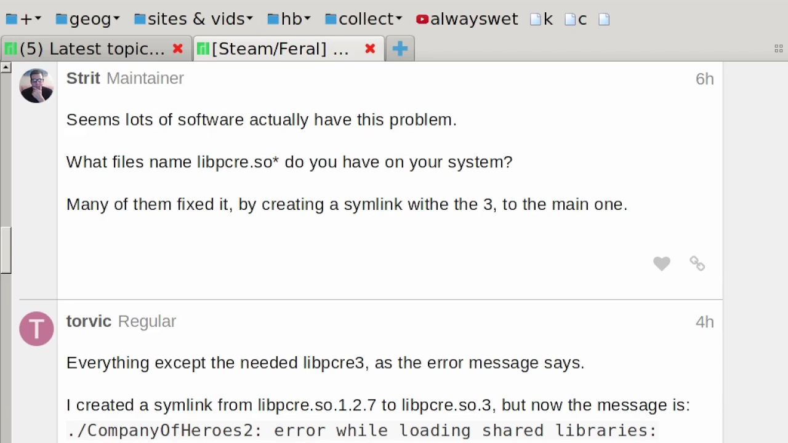Open the 6h post timestamp
The image size is (788, 443).
tap(704, 79)
